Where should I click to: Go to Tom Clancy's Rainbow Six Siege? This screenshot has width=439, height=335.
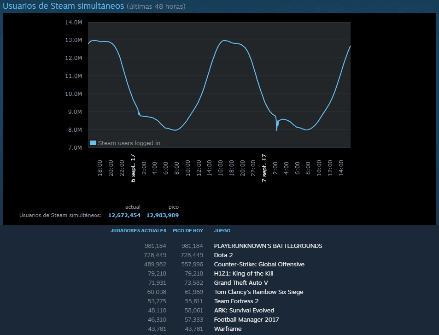pos(258,292)
